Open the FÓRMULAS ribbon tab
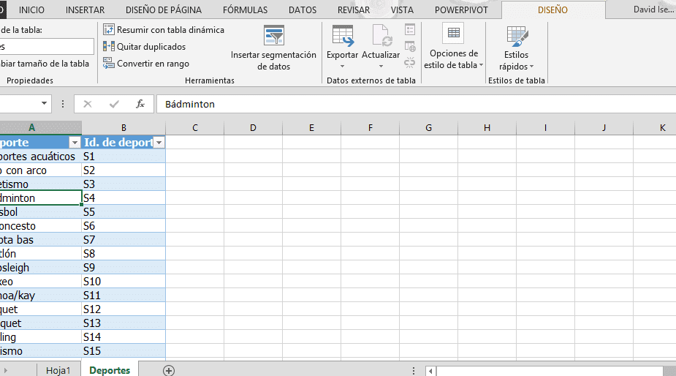 (x=245, y=10)
